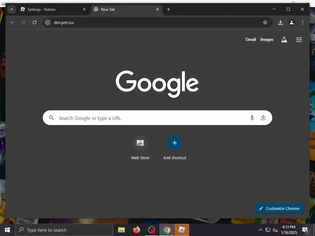This screenshot has height=236, width=315.
Task: Click magnifier icon in Google search box
Action: click(51, 118)
